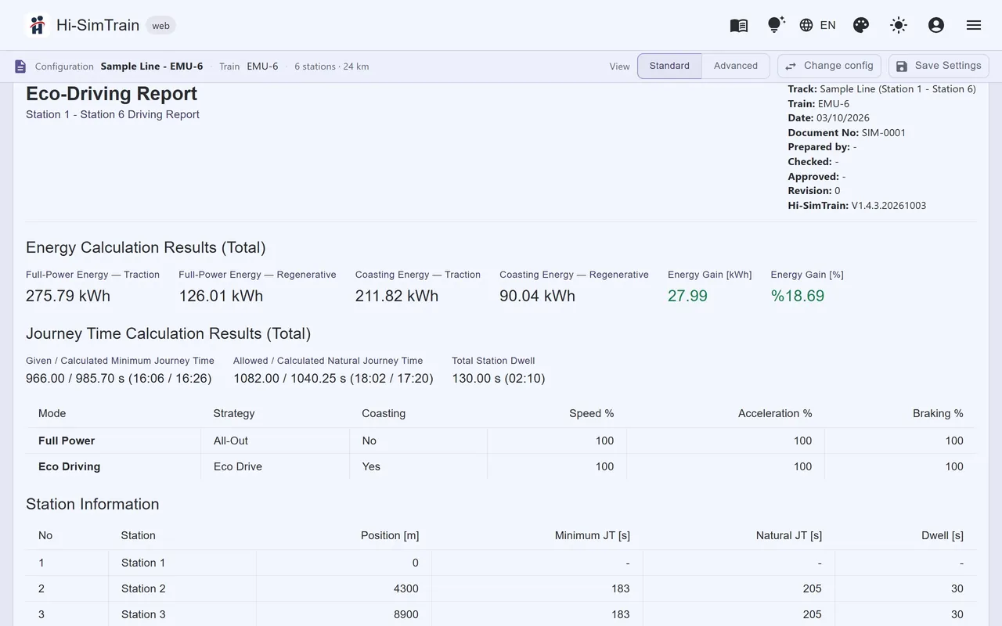The width and height of the screenshot is (1002, 626).
Task: Click the Hi-SimTrain app title
Action: 98,25
